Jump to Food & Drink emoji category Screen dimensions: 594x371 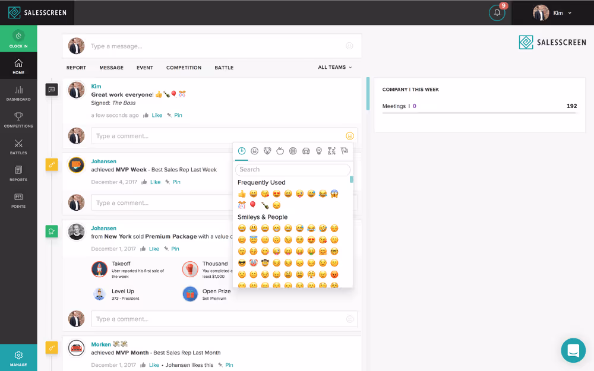click(x=280, y=151)
